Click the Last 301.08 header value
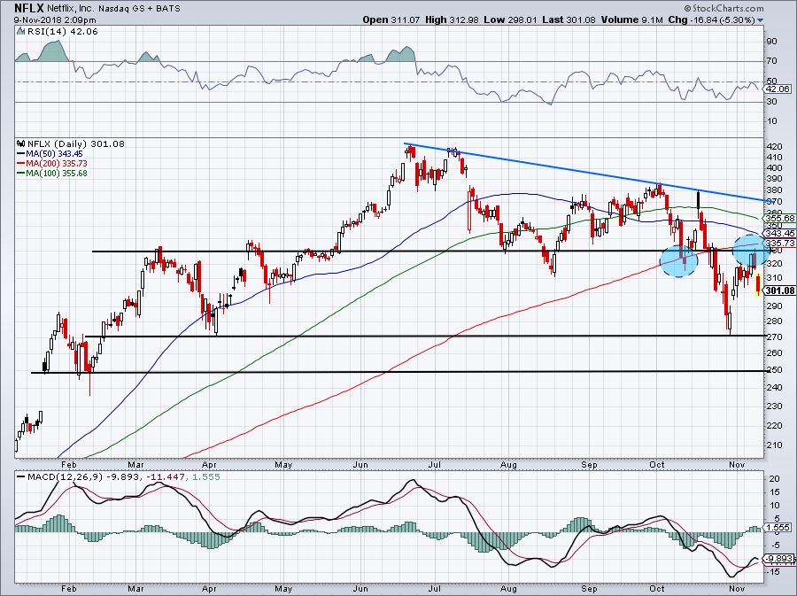 tap(569, 20)
